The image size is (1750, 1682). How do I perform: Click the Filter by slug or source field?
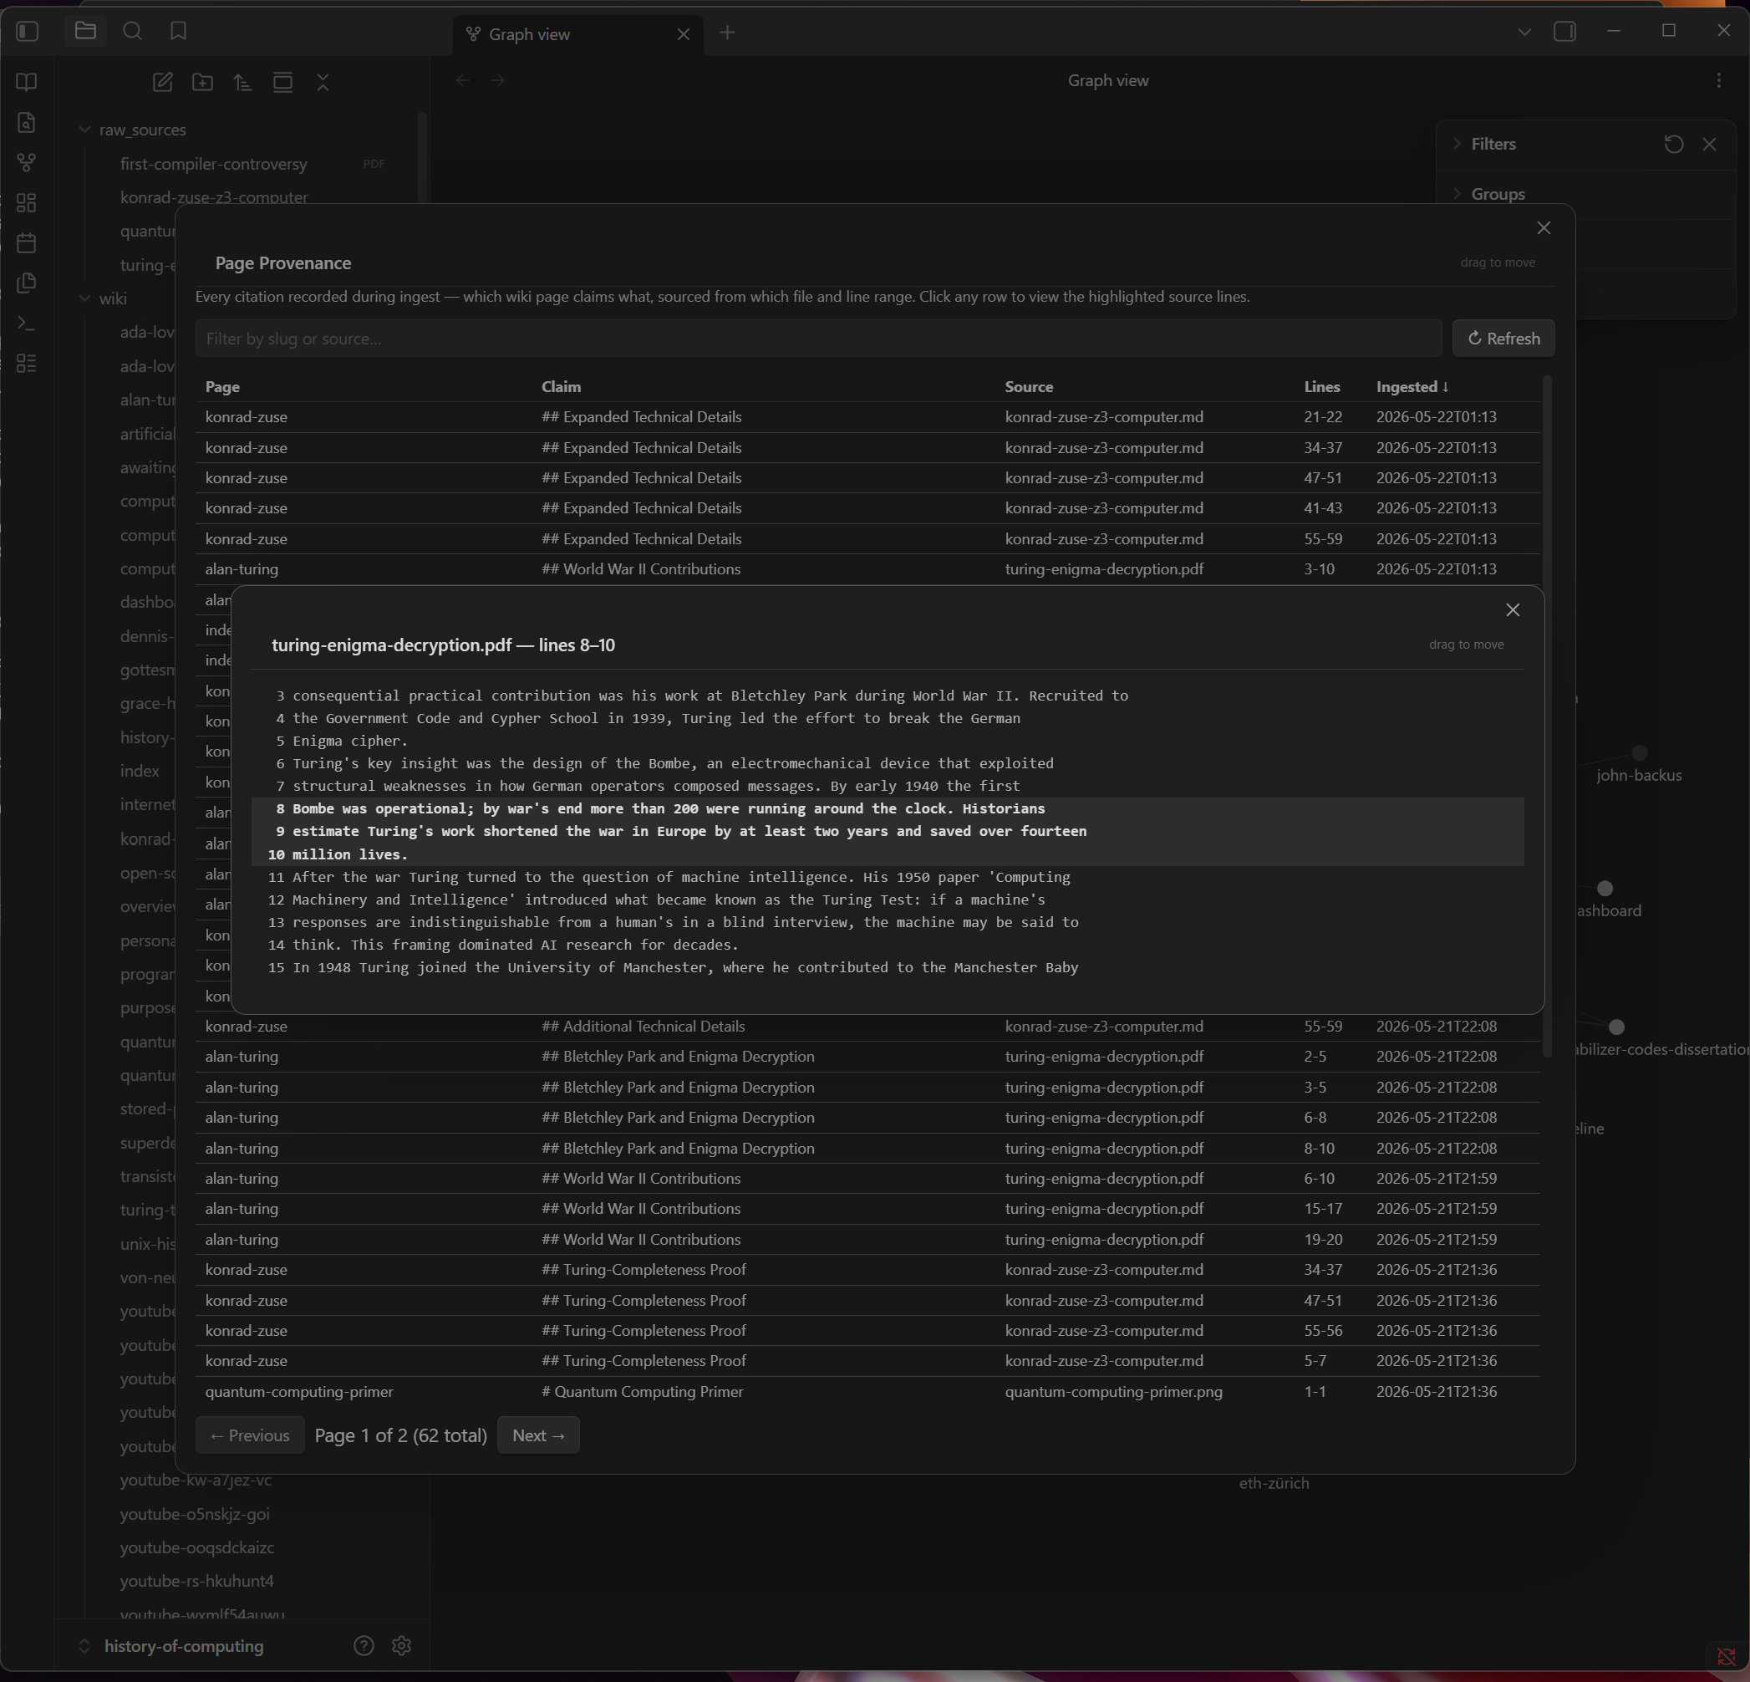coord(819,339)
